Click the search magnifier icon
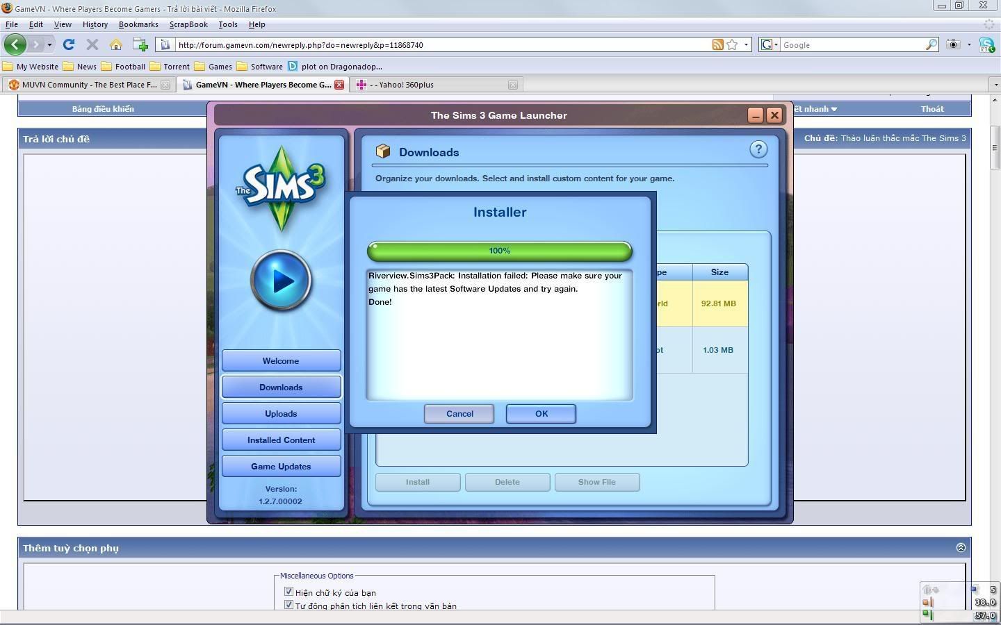The width and height of the screenshot is (1001, 625). click(931, 44)
